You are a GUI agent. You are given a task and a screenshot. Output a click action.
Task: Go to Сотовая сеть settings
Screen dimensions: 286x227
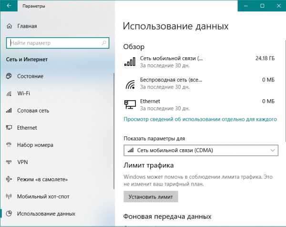coord(33,110)
